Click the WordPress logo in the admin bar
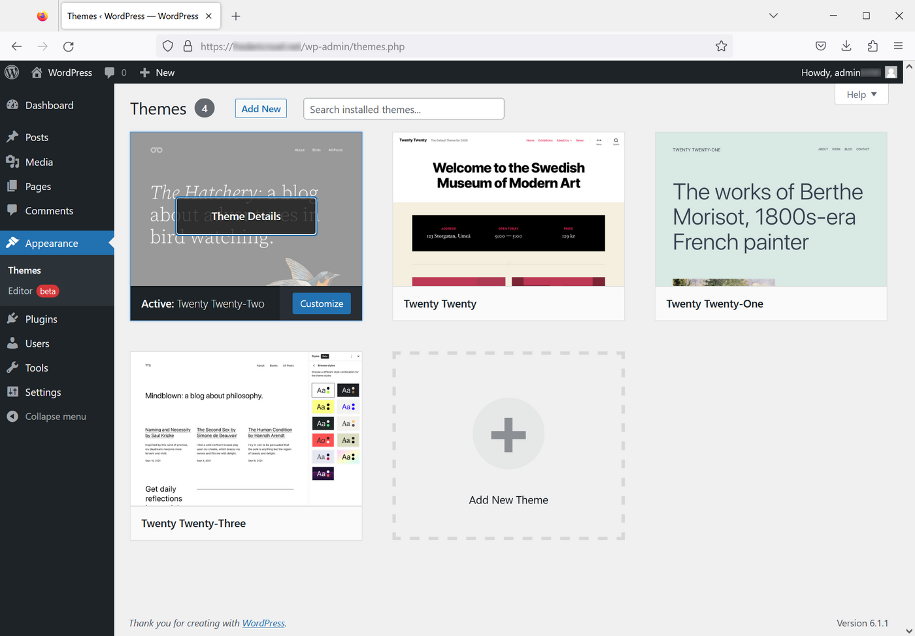This screenshot has width=915, height=636. pyautogui.click(x=11, y=72)
